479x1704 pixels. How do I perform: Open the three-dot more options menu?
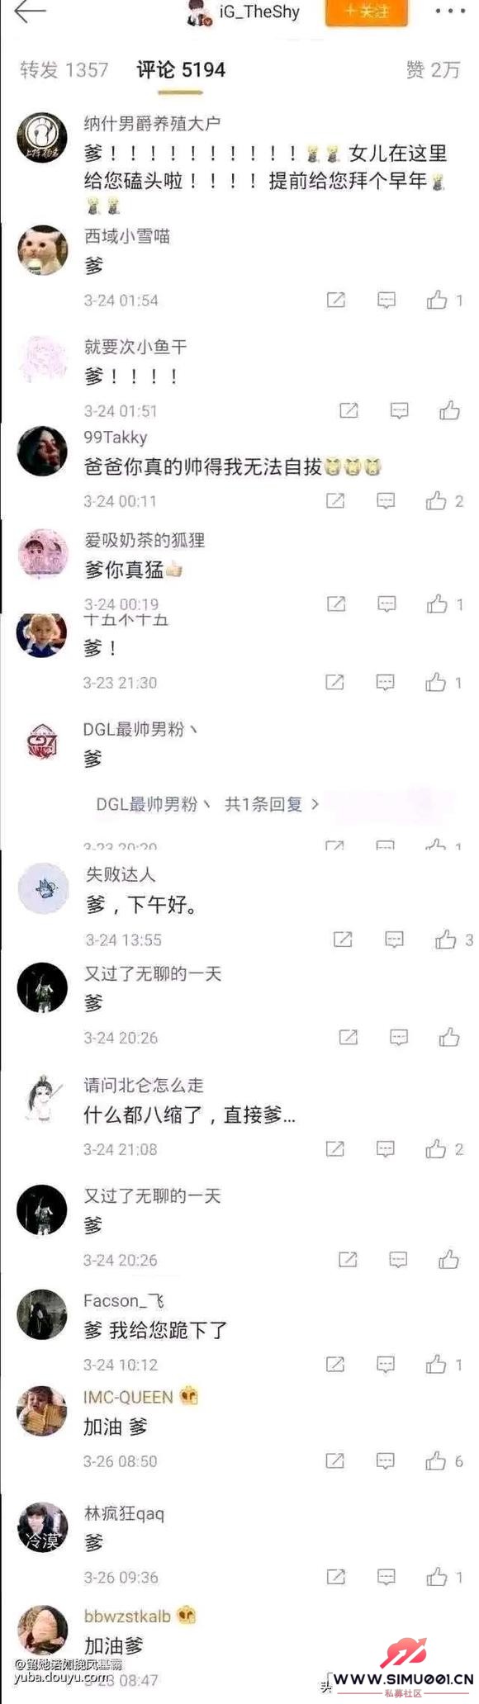point(449,12)
